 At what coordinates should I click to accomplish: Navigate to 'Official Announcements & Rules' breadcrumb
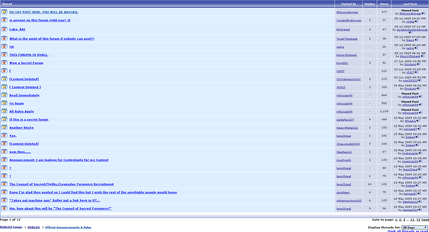click(x=68, y=227)
